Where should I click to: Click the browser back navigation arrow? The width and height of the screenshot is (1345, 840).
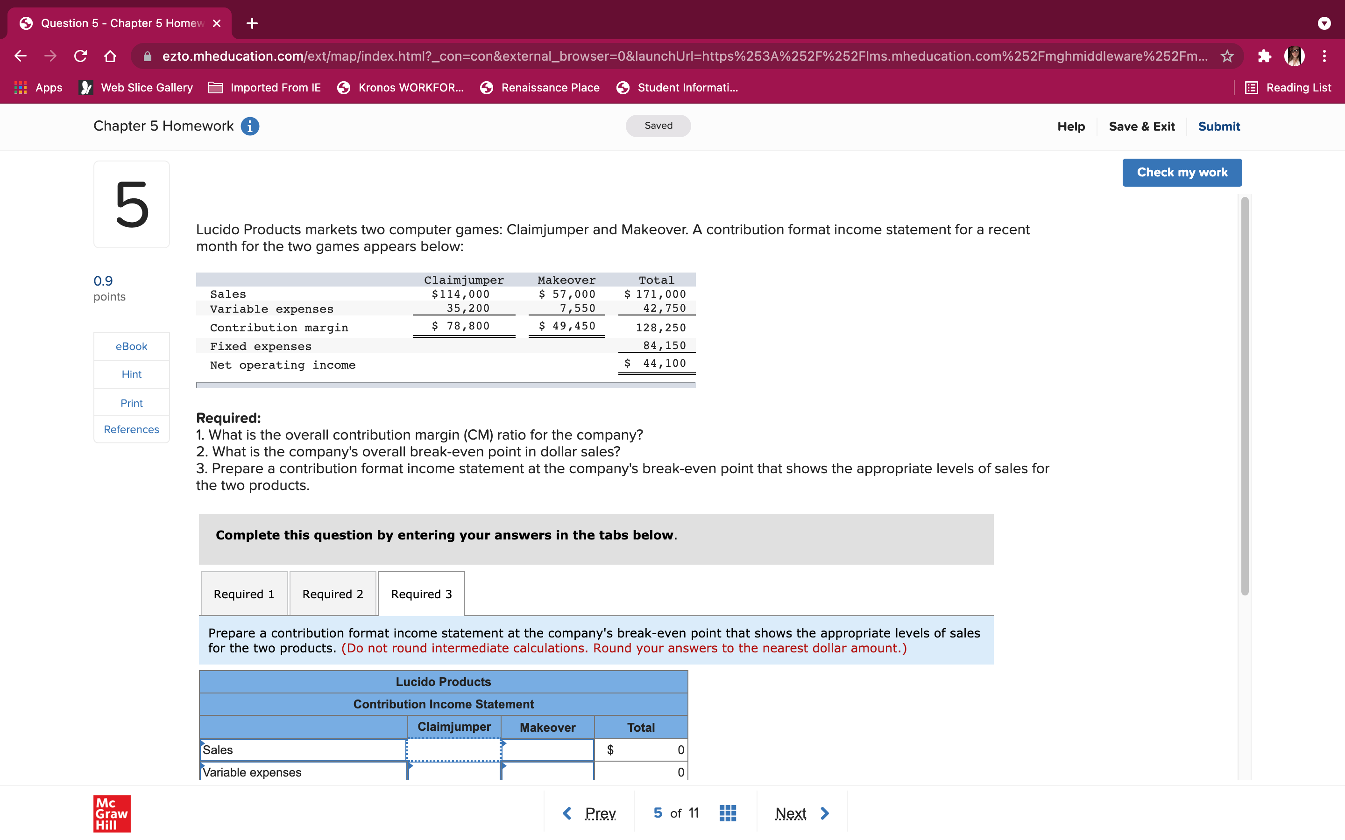[x=20, y=56]
